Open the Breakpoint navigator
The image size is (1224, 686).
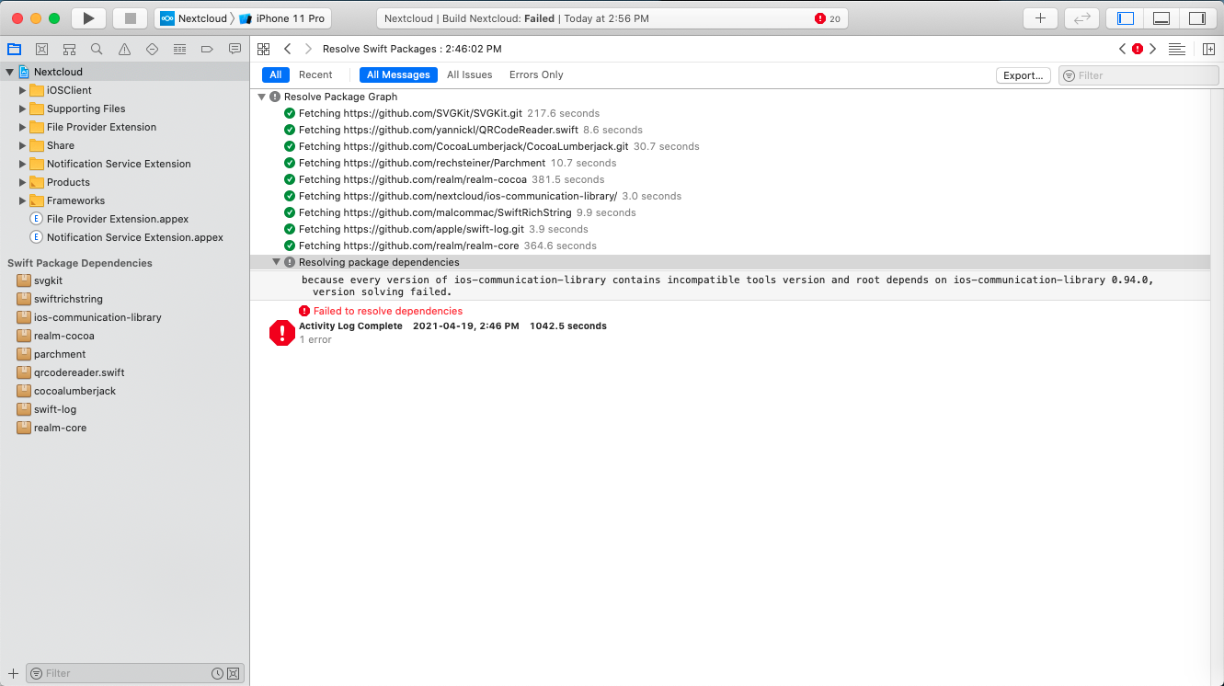pos(207,49)
